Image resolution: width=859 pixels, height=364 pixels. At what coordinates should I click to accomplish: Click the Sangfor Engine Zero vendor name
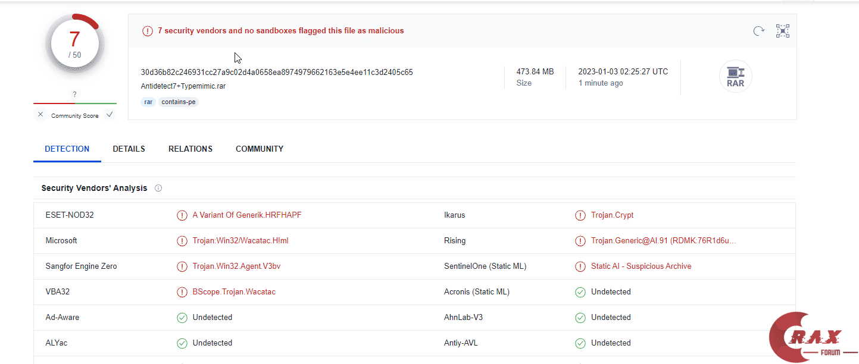(82, 266)
